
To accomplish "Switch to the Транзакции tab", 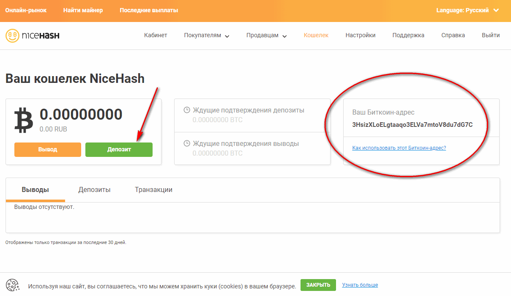I will point(153,190).
